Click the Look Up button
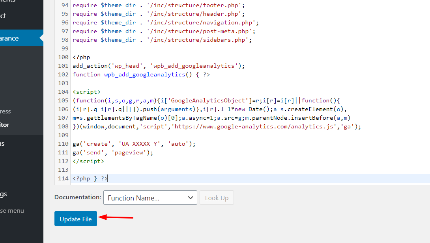The width and height of the screenshot is (430, 243). click(217, 198)
